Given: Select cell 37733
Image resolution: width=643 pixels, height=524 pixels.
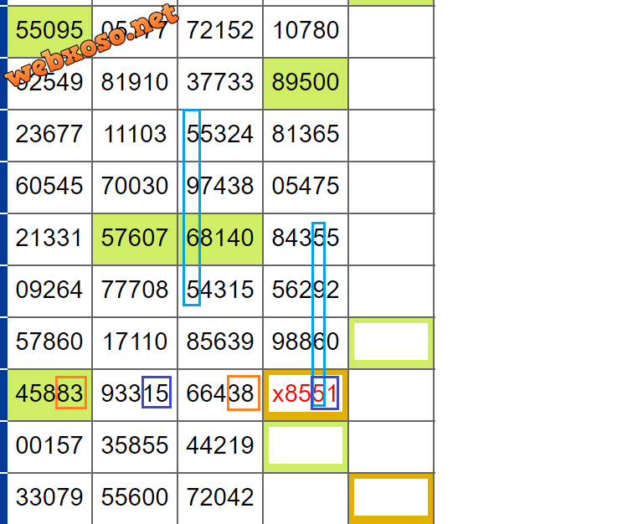Looking at the screenshot, I should click(220, 84).
